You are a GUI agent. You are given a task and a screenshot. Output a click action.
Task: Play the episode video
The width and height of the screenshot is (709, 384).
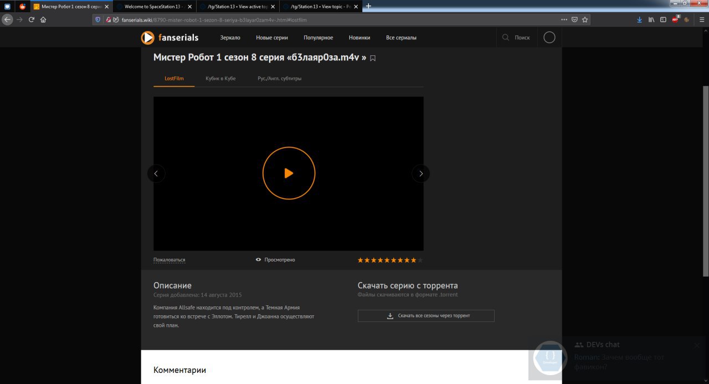[x=289, y=173]
